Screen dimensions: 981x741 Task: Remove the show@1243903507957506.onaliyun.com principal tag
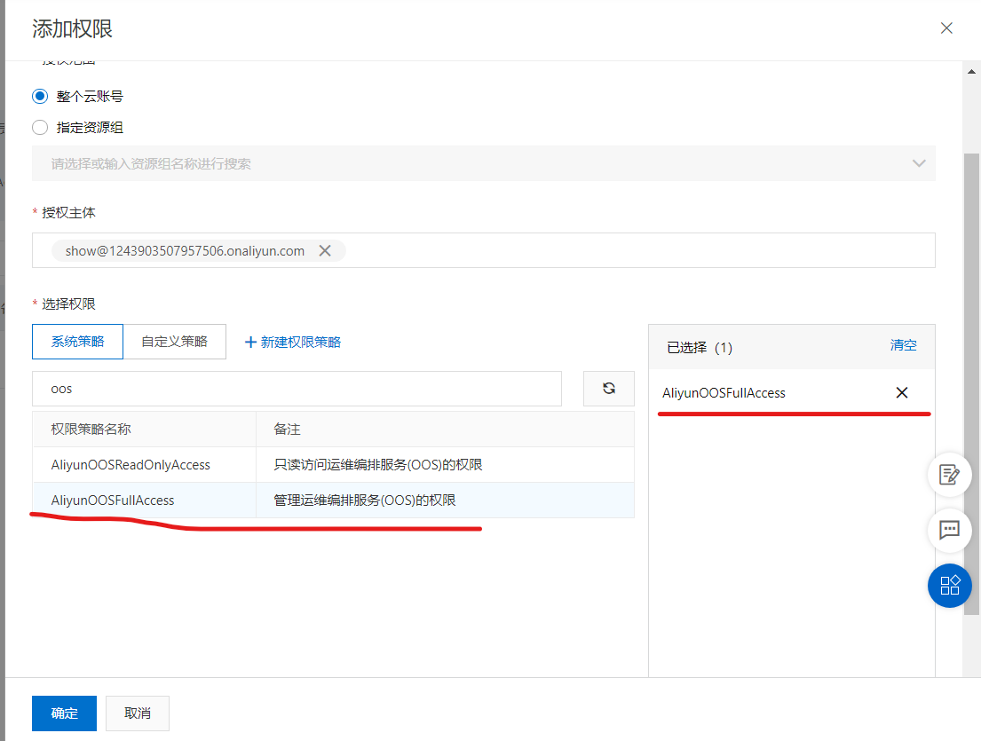(x=325, y=251)
